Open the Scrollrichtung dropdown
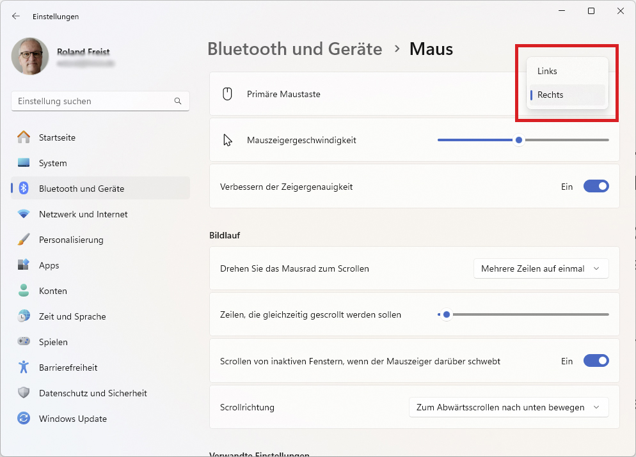This screenshot has width=636, height=457. pyautogui.click(x=508, y=407)
